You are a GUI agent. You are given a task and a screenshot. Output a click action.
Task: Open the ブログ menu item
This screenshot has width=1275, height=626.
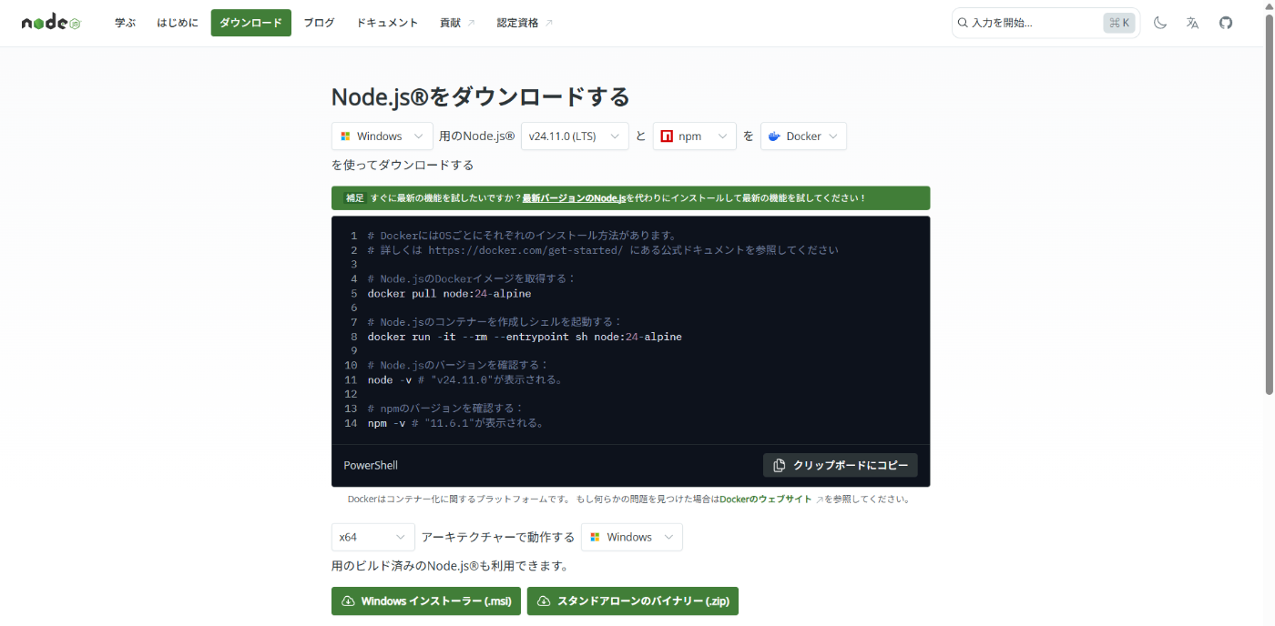pos(319,23)
